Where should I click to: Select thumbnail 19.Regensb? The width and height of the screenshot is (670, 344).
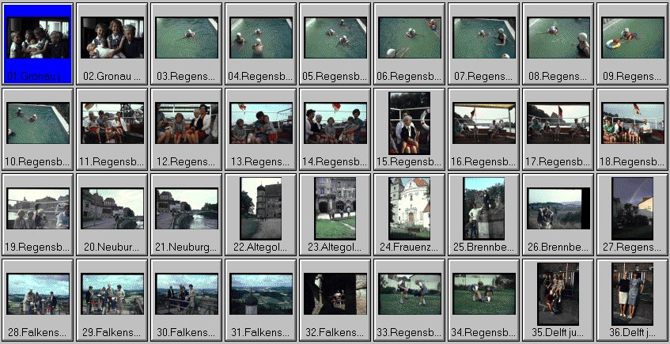(38, 209)
